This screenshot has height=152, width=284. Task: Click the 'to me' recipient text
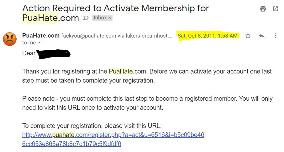pos(29,43)
